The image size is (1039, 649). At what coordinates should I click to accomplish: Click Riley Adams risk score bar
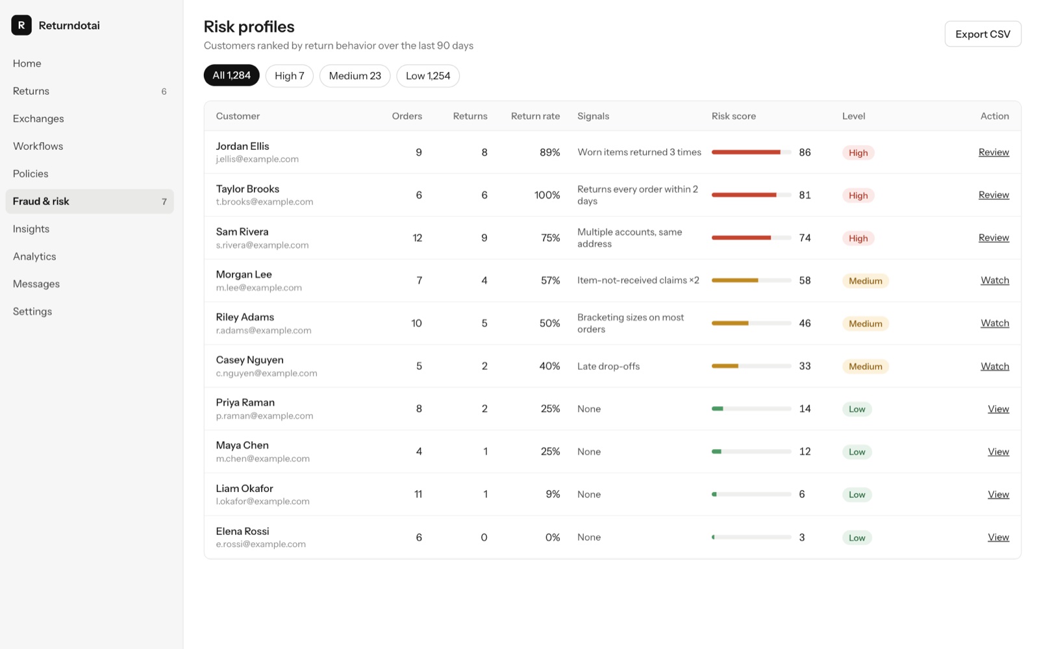coord(751,323)
